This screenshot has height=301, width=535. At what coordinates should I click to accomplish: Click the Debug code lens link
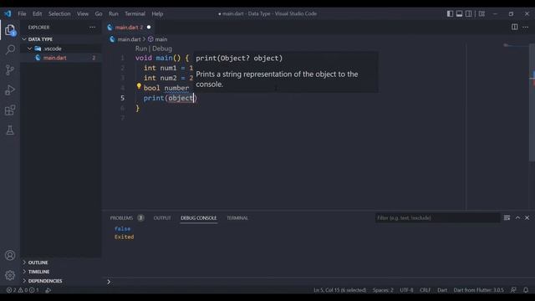162,48
